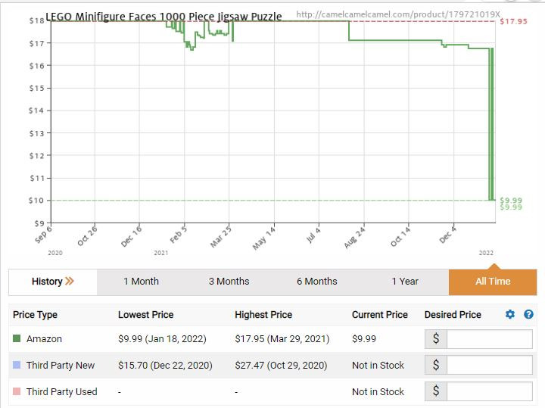Toggle the green Amazon price type swatch
The height and width of the screenshot is (408, 545).
tap(17, 338)
